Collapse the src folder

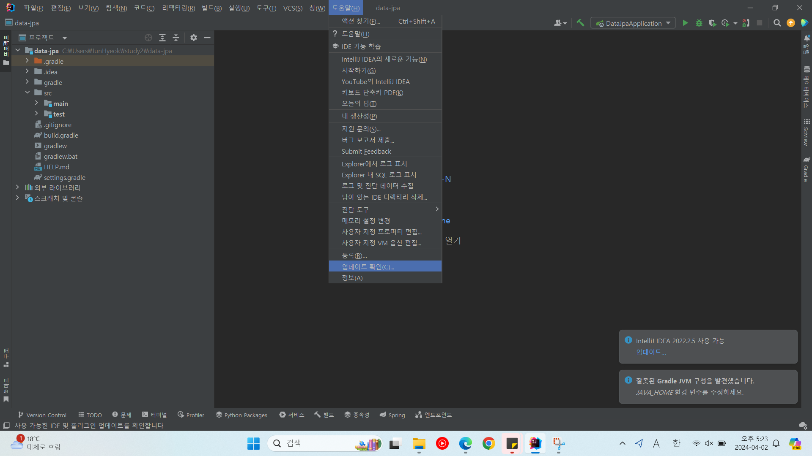[x=27, y=92]
